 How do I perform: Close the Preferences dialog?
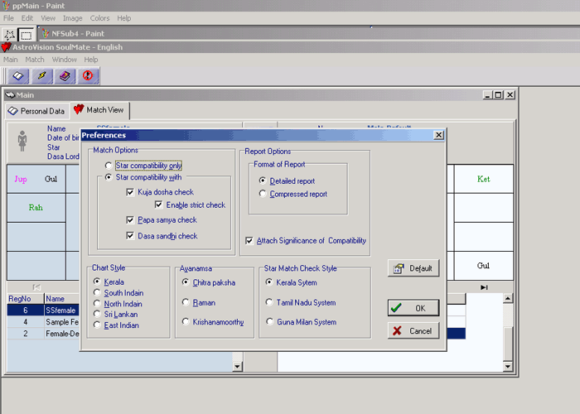[438, 135]
